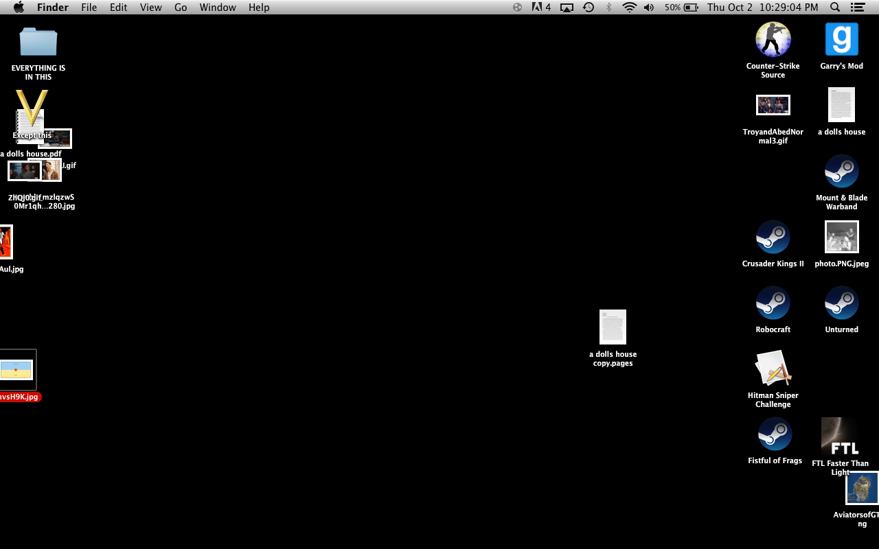
Task: Select the Garry's Mod icon
Action: 842,39
